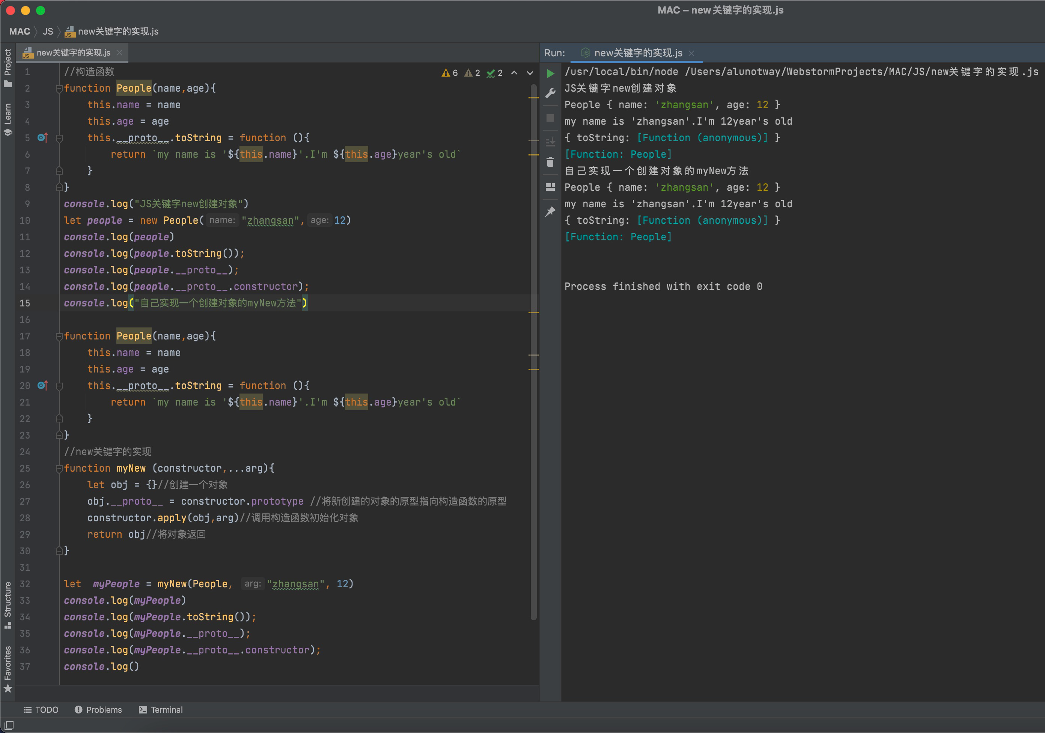Viewport: 1045px width, 733px height.
Task: Click People function name on line 2
Action: [134, 88]
